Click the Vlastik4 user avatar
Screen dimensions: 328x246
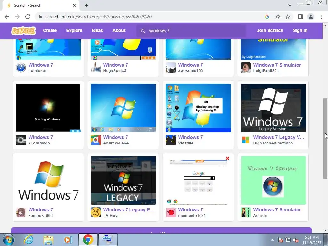[171, 140]
